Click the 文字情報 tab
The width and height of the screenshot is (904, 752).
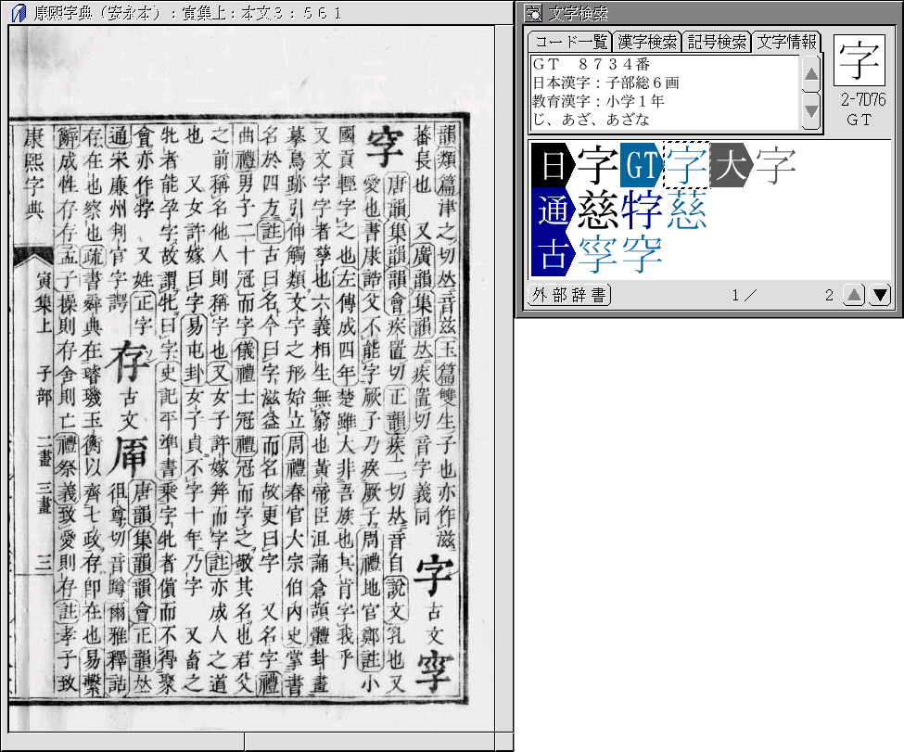click(785, 42)
